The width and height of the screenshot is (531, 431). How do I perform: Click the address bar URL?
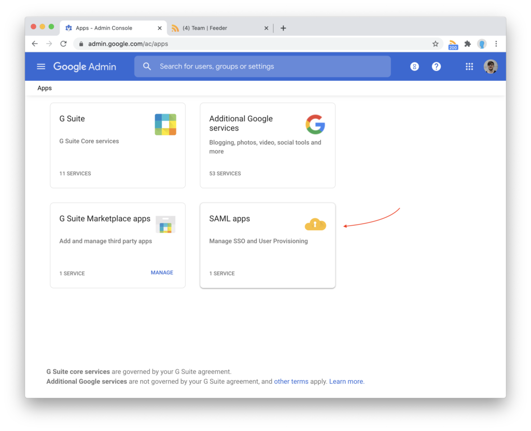[x=128, y=44]
